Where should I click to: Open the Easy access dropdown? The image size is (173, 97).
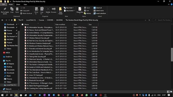coord(69,11)
